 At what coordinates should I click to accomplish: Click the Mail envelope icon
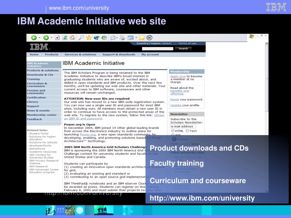113,38
